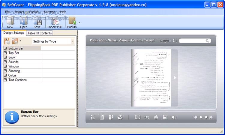Click the current page number 1

tap(174, 40)
